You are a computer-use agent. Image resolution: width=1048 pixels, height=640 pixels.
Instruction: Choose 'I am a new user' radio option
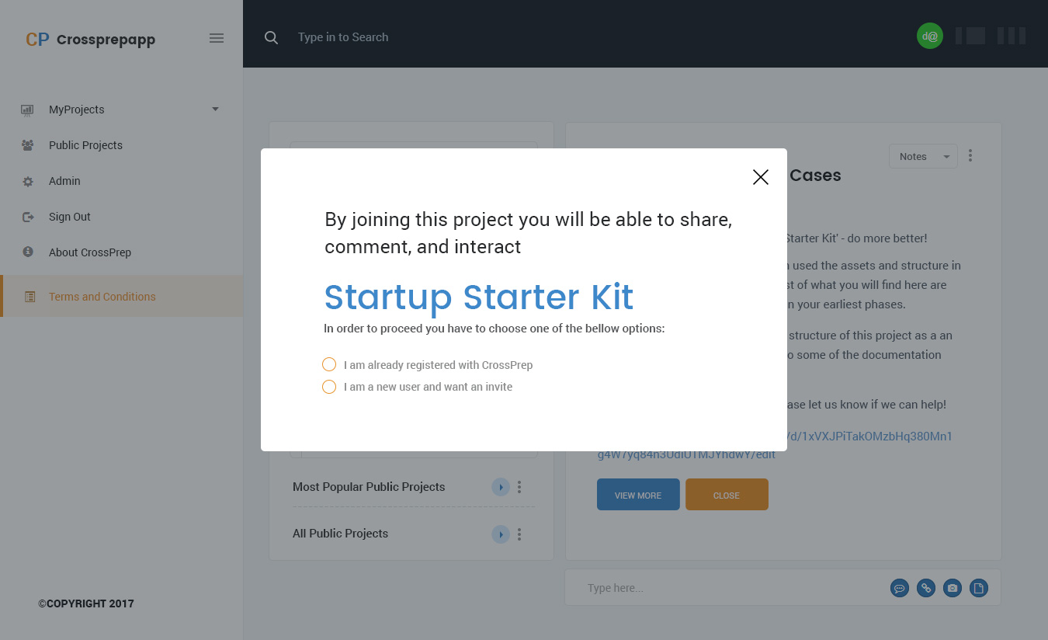point(329,387)
